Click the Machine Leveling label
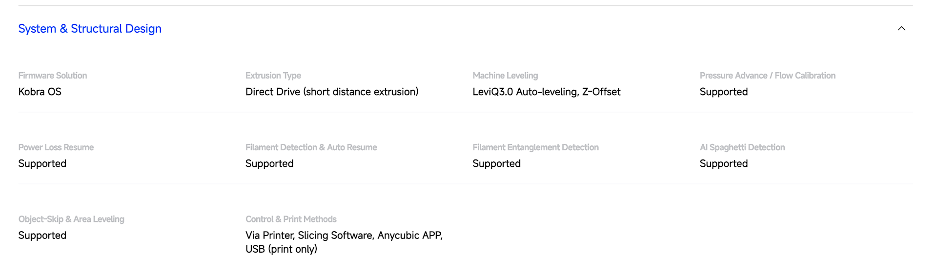This screenshot has width=937, height=278. point(505,76)
